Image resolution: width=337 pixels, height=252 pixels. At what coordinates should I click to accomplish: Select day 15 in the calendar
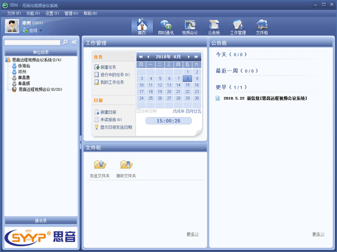point(187,85)
